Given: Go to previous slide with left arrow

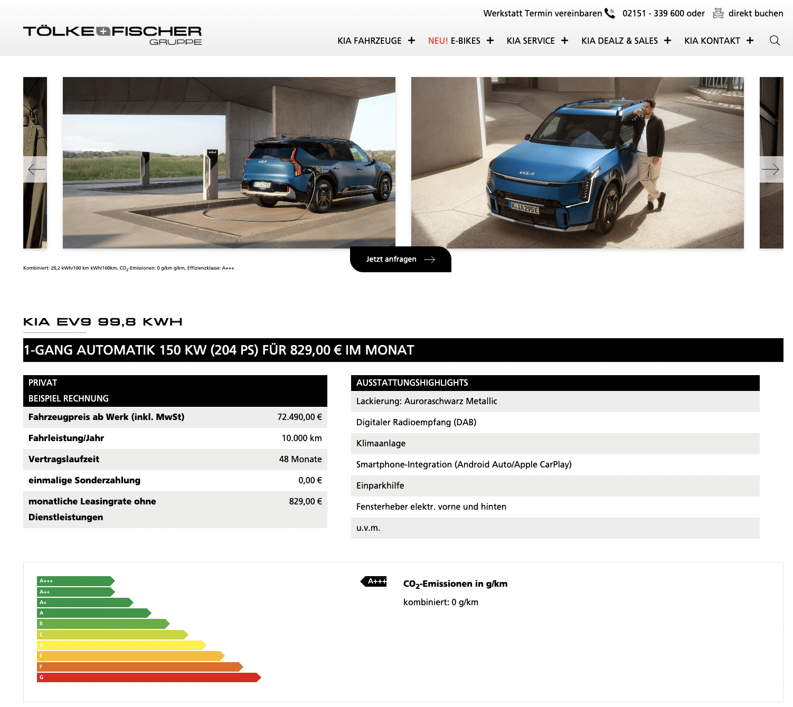Looking at the screenshot, I should [x=36, y=169].
